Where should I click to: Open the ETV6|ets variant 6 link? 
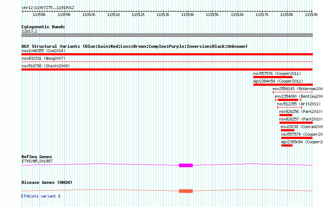coord(41,196)
